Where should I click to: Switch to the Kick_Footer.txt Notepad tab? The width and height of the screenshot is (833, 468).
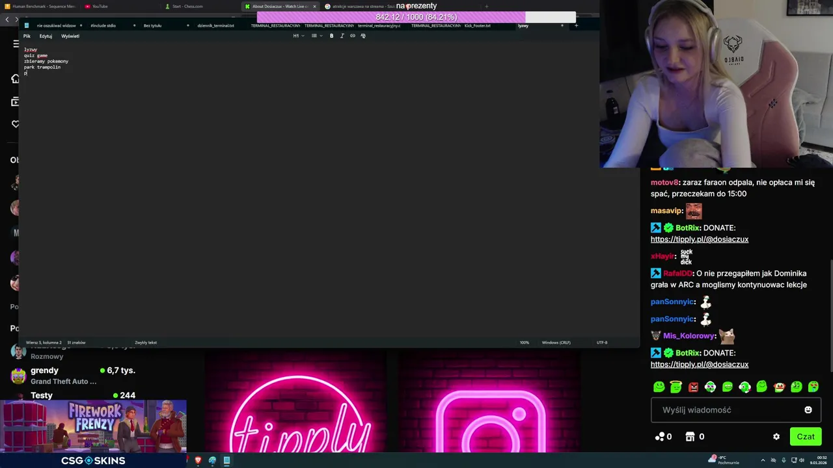477,25
